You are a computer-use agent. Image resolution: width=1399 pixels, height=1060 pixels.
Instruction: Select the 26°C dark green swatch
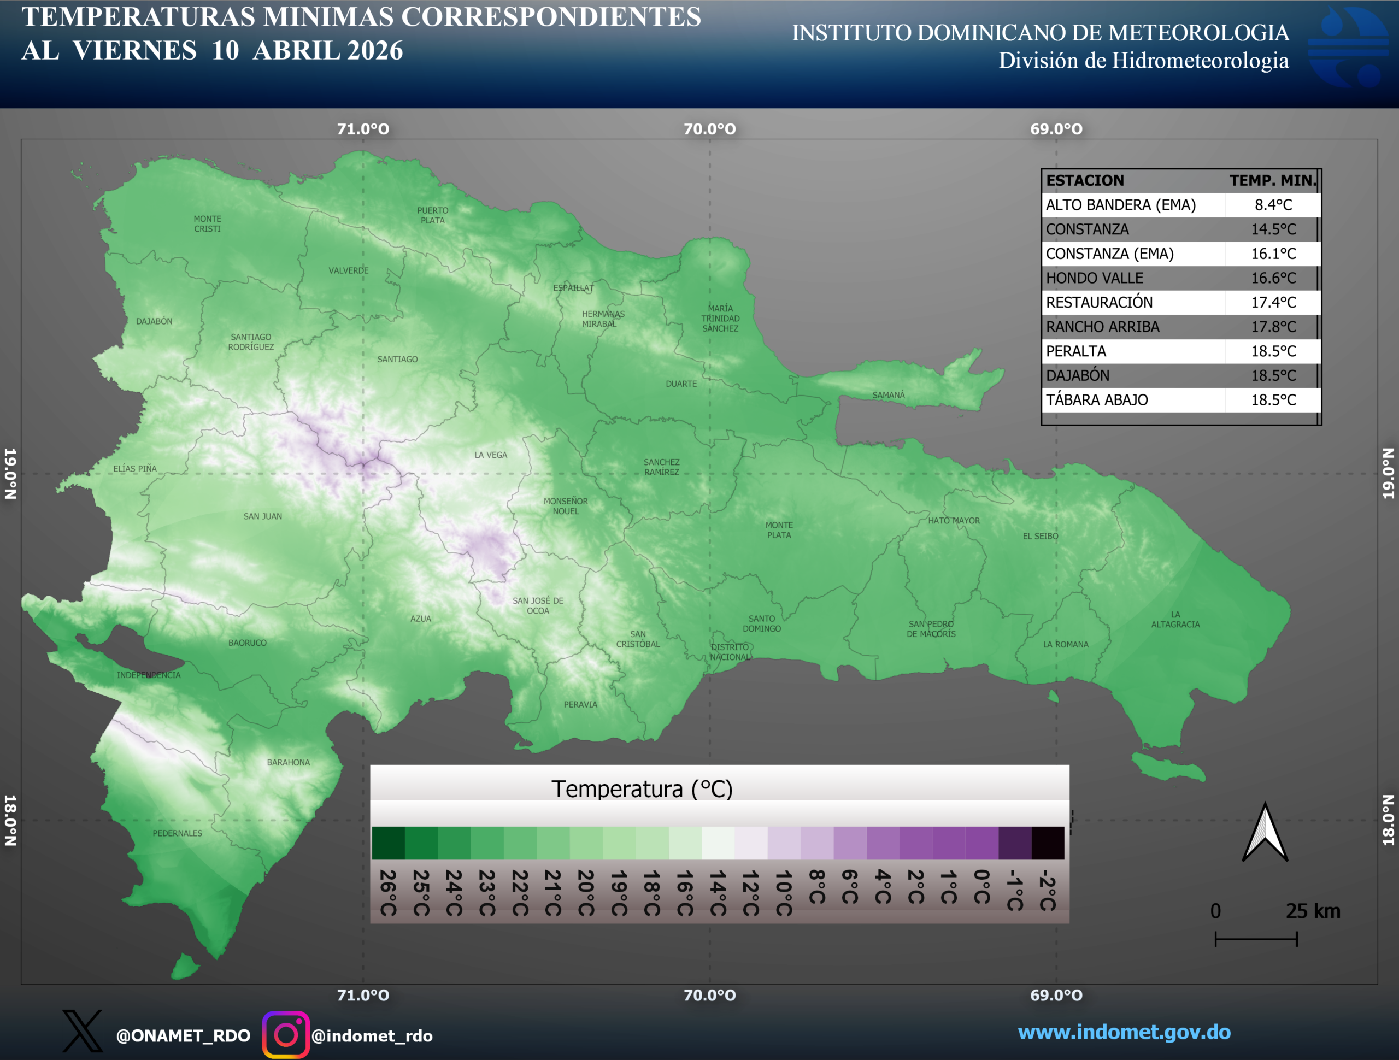pyautogui.click(x=389, y=843)
